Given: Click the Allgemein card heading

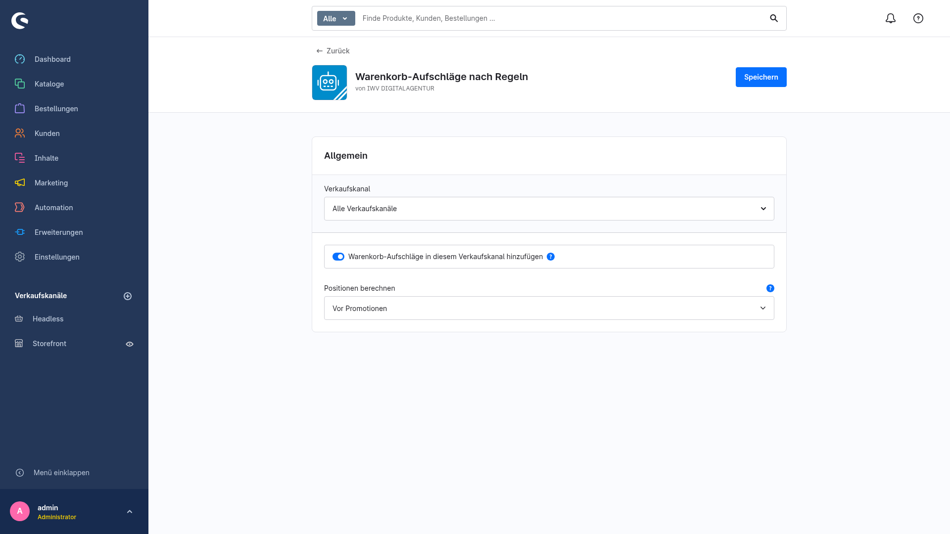Looking at the screenshot, I should click(x=346, y=156).
